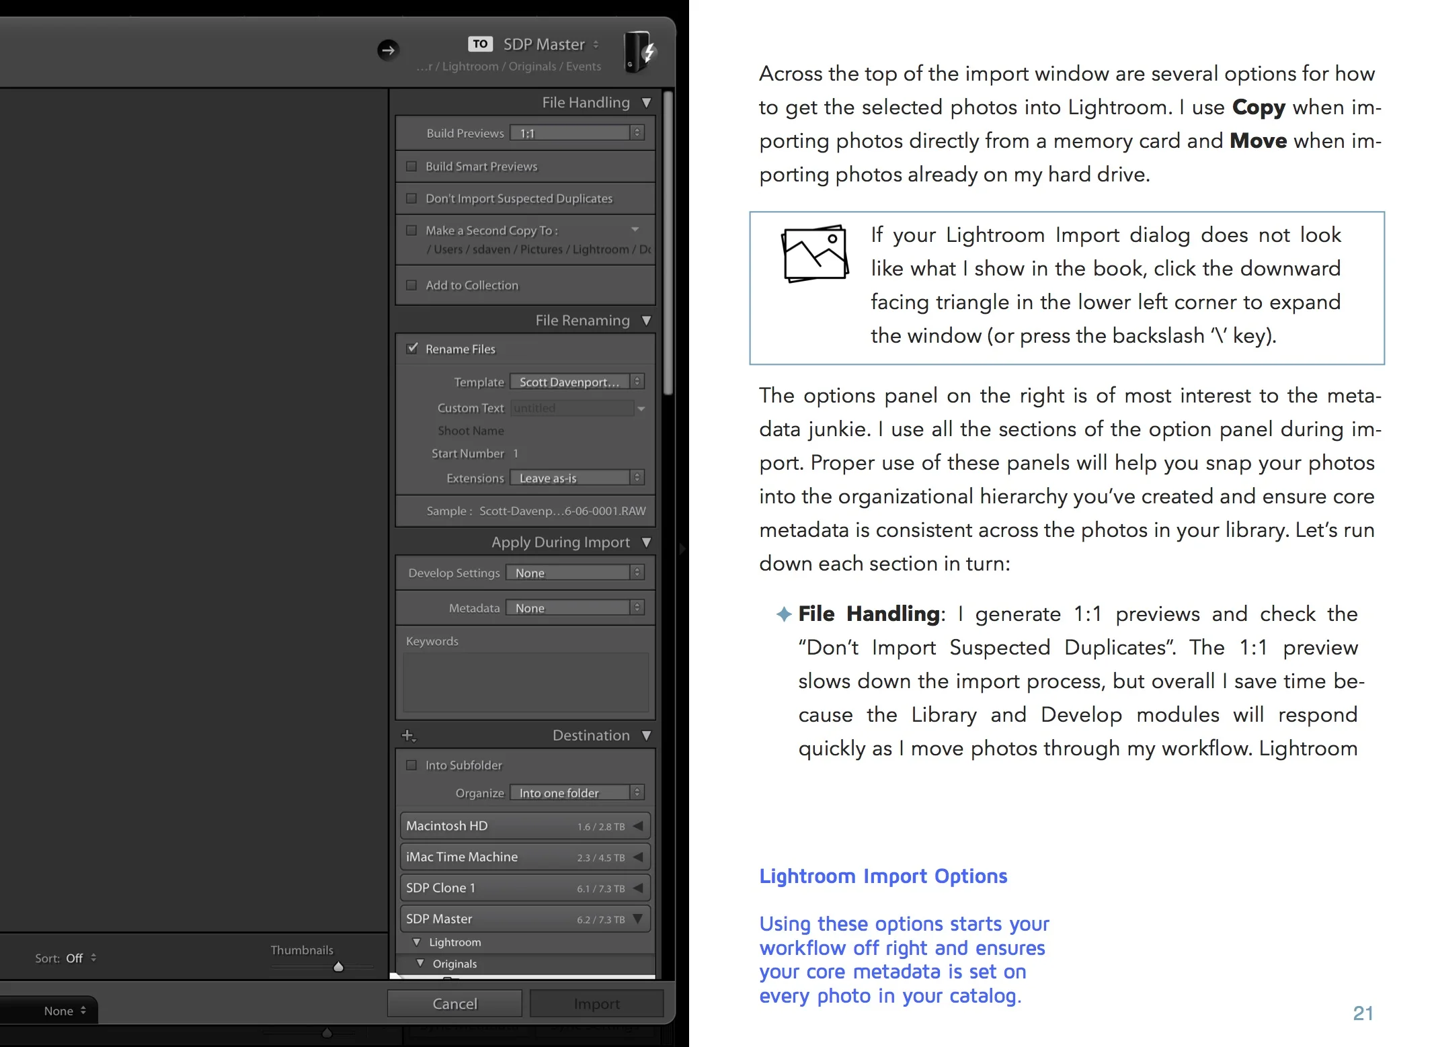Screen dimensions: 1434x1047
Task: Open the Develop Settings None dropdown
Action: coord(575,573)
